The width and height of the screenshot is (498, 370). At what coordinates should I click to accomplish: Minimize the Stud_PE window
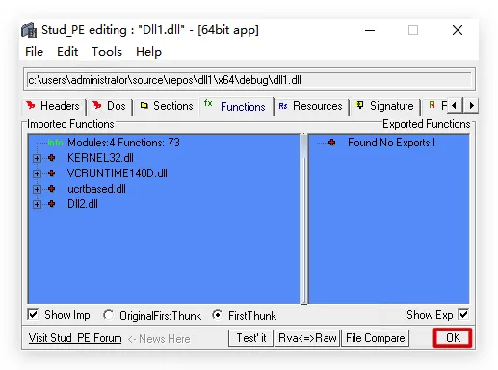[x=370, y=30]
